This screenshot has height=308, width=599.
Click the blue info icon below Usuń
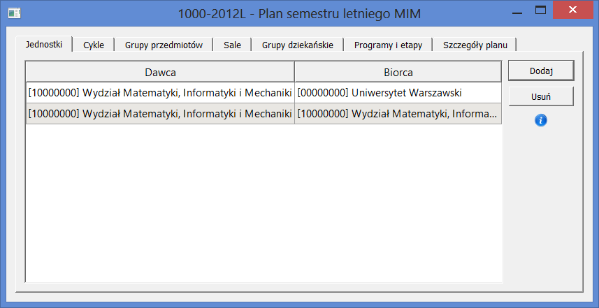[x=541, y=121]
